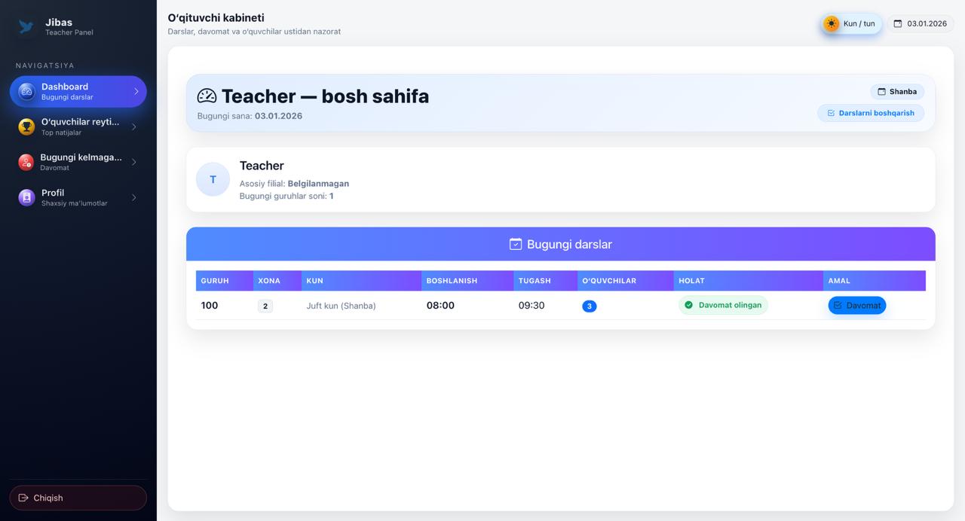Click the purple Profil icon
This screenshot has width=965, height=521.
pyautogui.click(x=26, y=197)
